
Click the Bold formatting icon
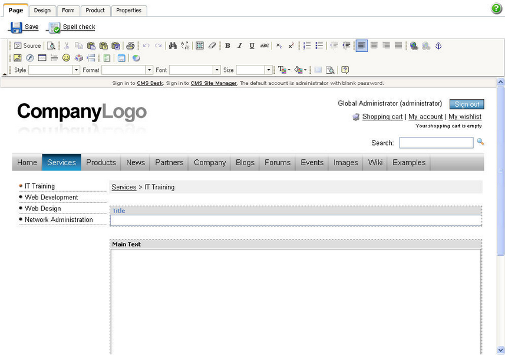point(227,46)
